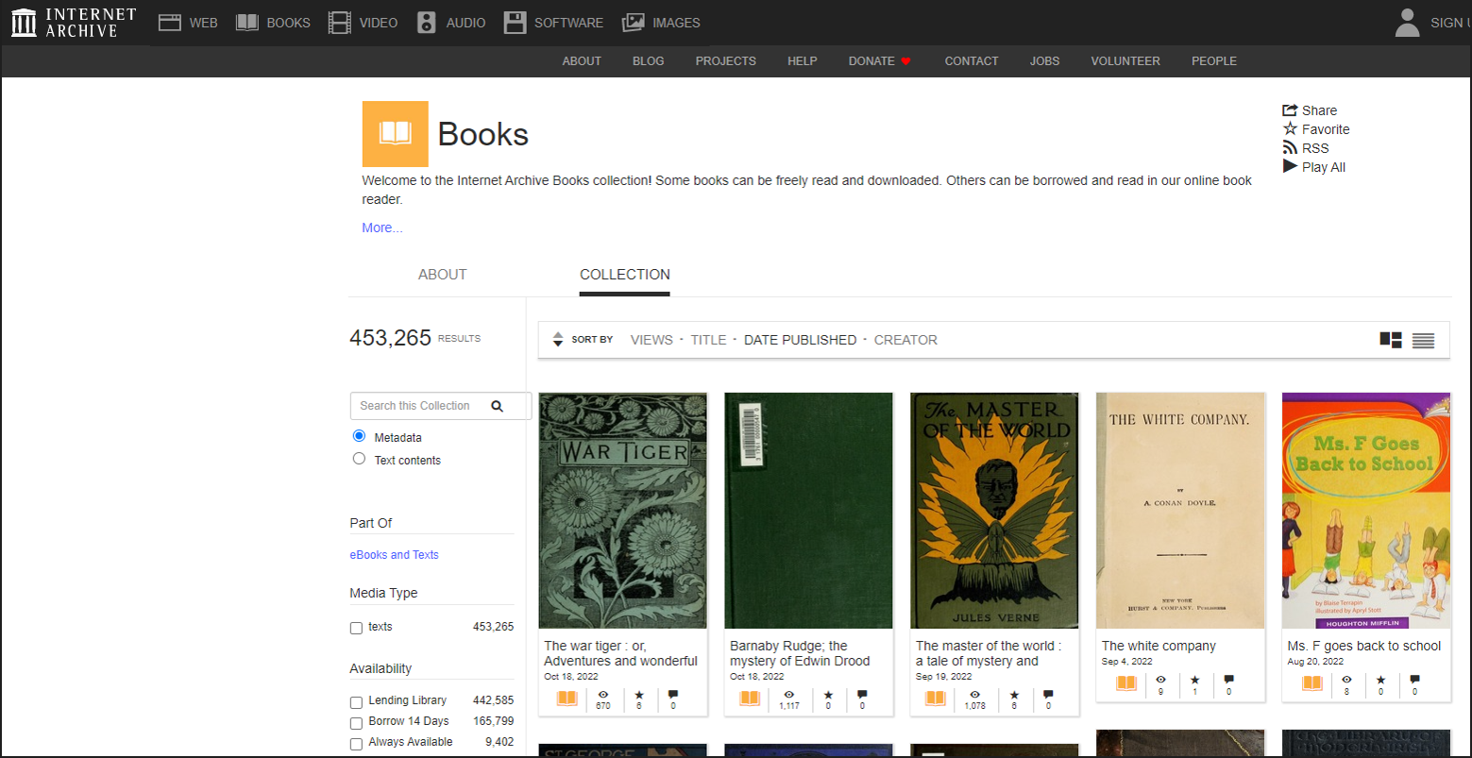1472x758 pixels.
Task: Open The White Company cover thumbnail
Action: click(x=1180, y=511)
